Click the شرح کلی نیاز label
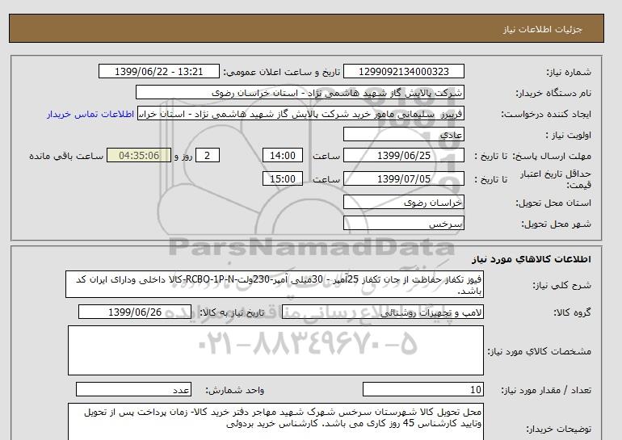The image size is (622, 440). pyautogui.click(x=561, y=285)
